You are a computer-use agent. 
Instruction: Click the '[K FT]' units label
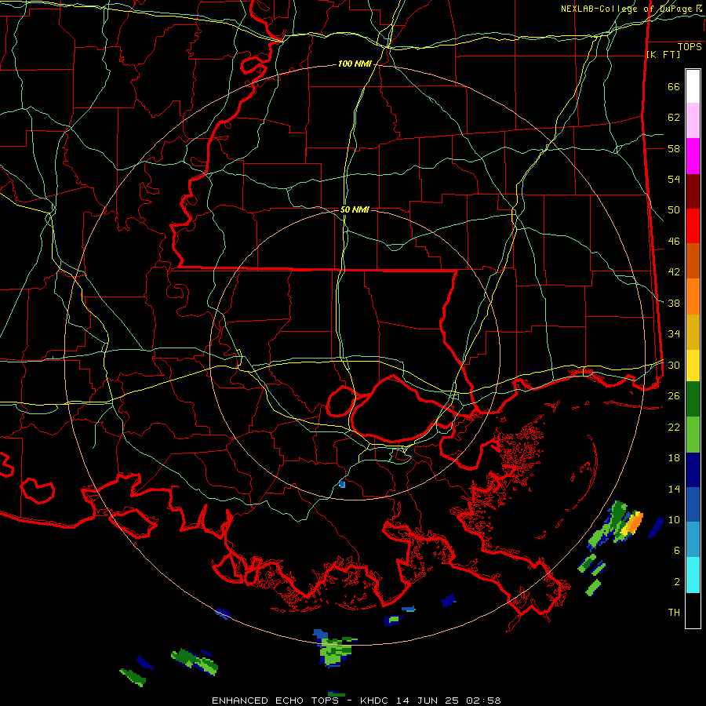click(x=664, y=55)
